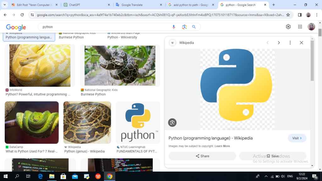Open the Chrome side panel

click(x=300, y=15)
